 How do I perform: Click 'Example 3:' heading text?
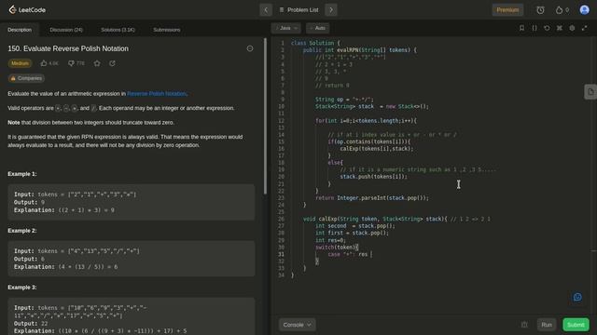pos(22,288)
